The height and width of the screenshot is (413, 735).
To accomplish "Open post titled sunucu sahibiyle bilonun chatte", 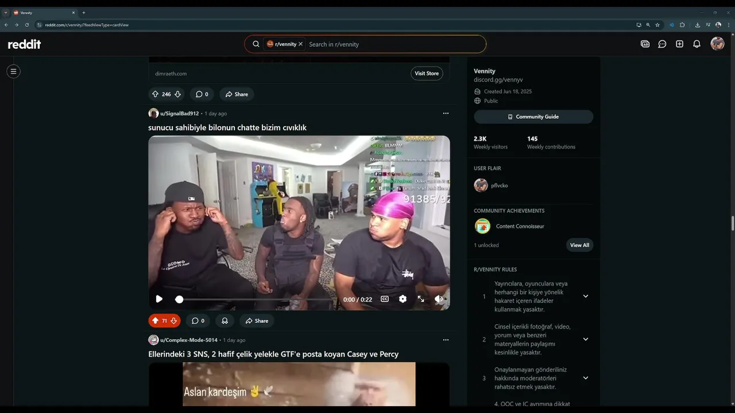I will pos(227,127).
